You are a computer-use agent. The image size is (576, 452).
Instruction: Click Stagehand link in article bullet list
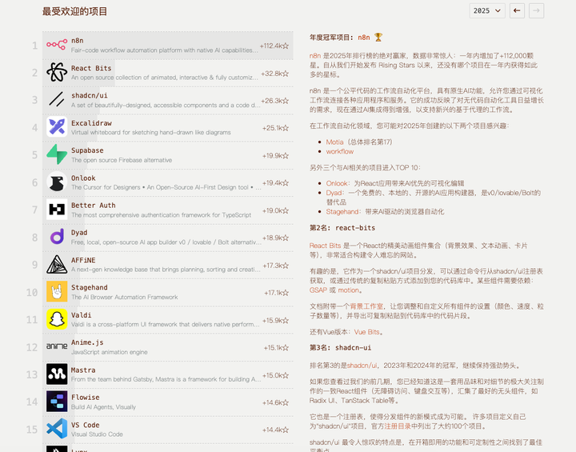point(342,211)
